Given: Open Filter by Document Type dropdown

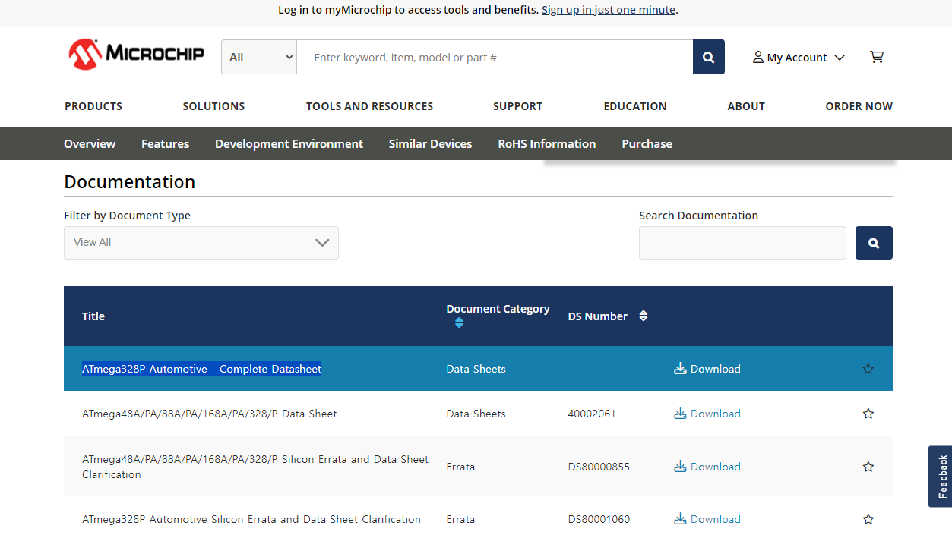Looking at the screenshot, I should tap(201, 243).
